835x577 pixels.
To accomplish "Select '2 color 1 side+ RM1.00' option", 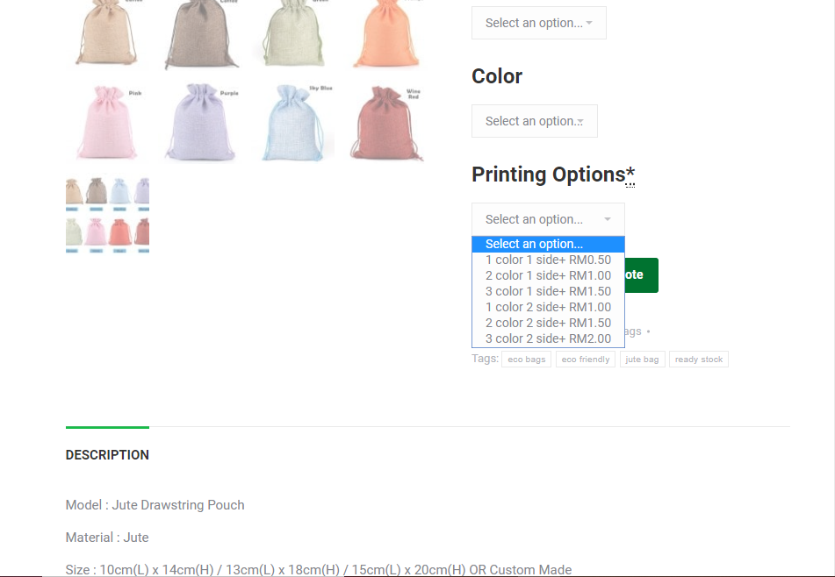I will coord(548,275).
